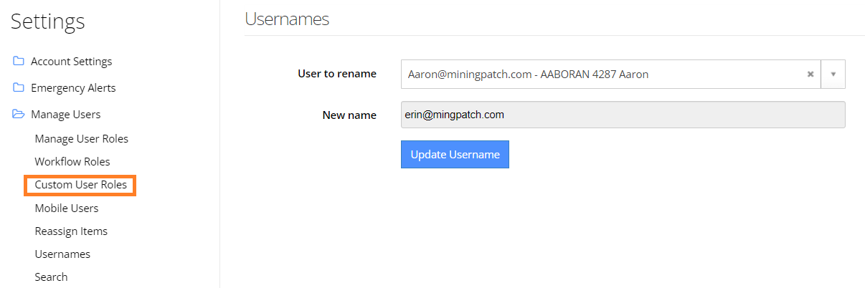Click the Update Username button
Viewport: 865px width, 288px height.
click(x=455, y=155)
